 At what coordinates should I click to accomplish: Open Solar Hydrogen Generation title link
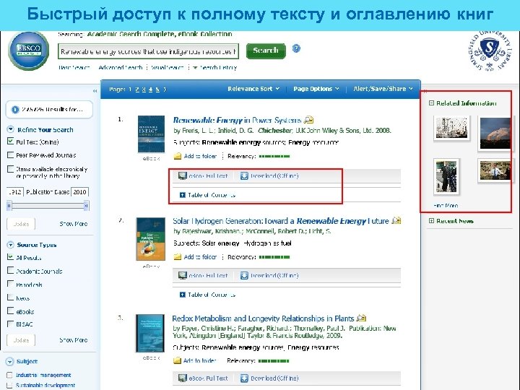280,221
